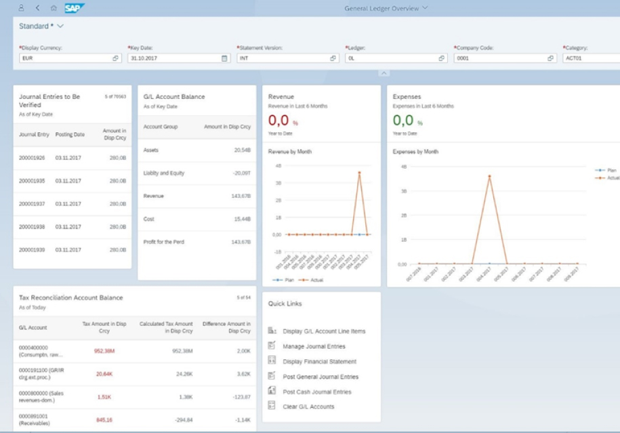Select journal entry 200001926
Viewport: 620px width, 433px height.
73,158
